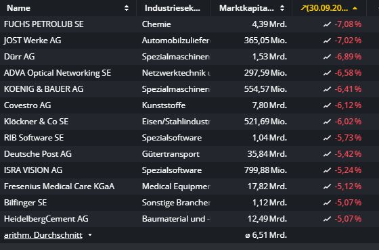Click chart icon in Bilfinger SE row
379x250 pixels.
[327, 203]
